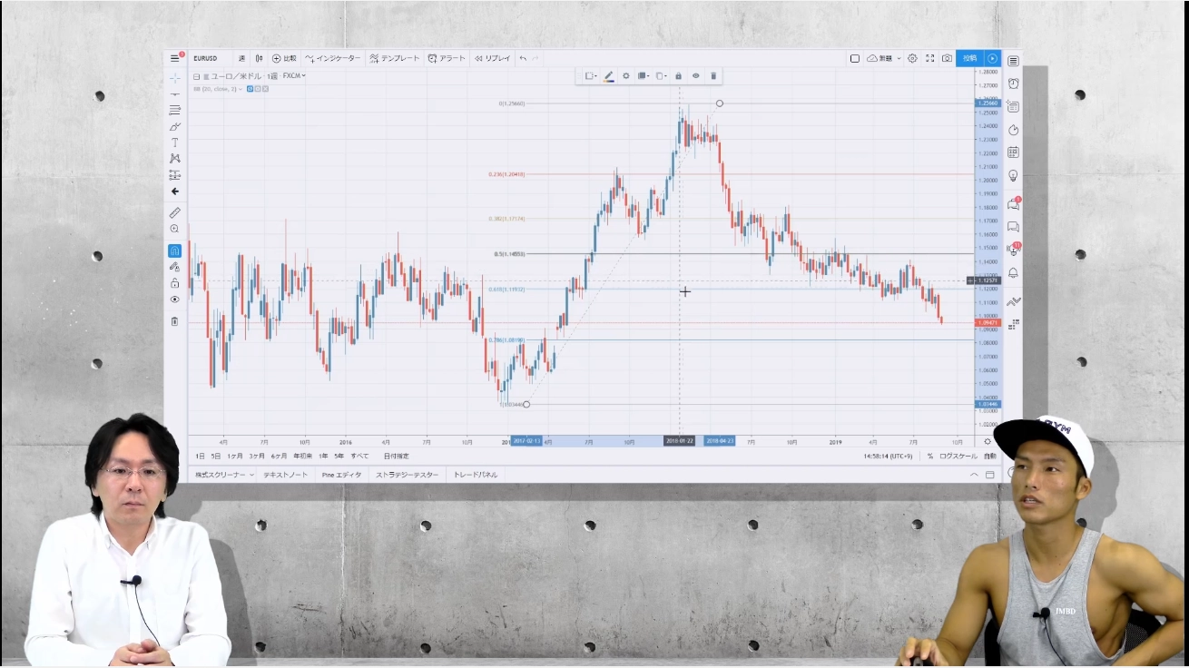Click the 日付指定 go-to-date button

396,456
